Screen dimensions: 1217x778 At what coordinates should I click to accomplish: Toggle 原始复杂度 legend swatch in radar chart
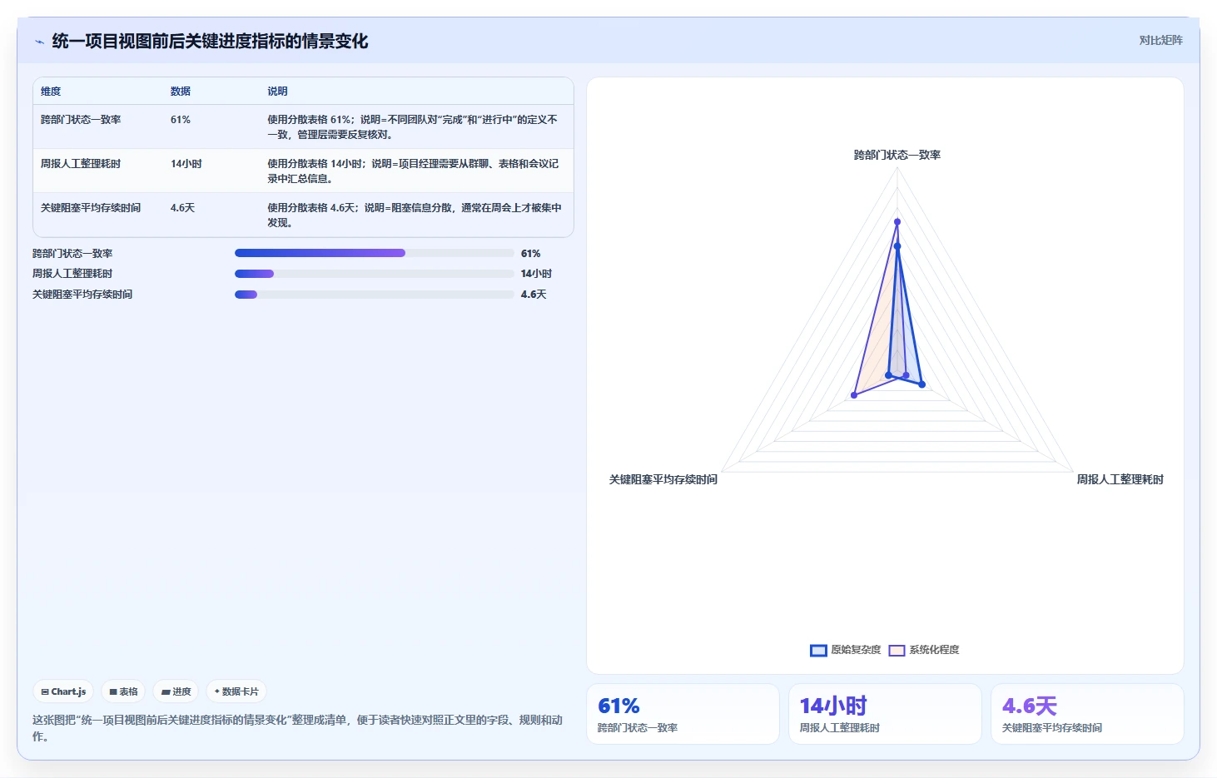818,650
